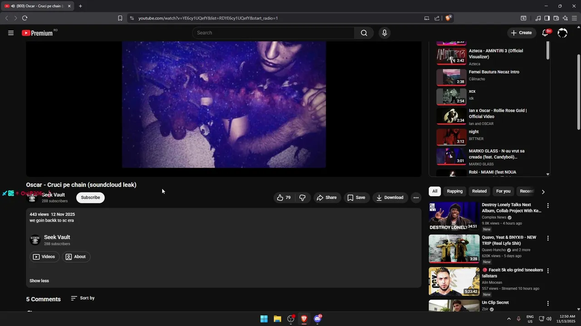Viewport: 581px width, 326px height.
Task: Go to YouTube Premium home logo
Action: coord(37,33)
